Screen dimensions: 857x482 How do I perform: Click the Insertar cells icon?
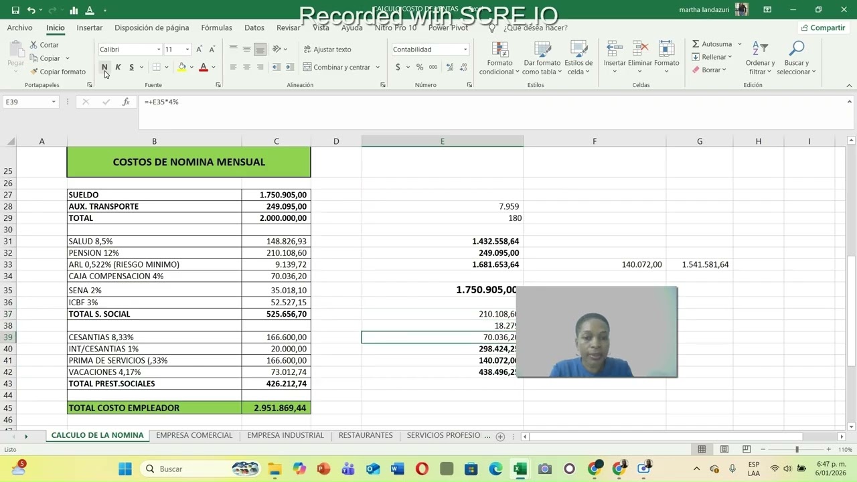[x=615, y=49]
